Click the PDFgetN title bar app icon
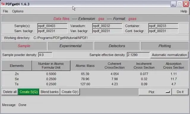The image size is (190, 114). (3, 4)
